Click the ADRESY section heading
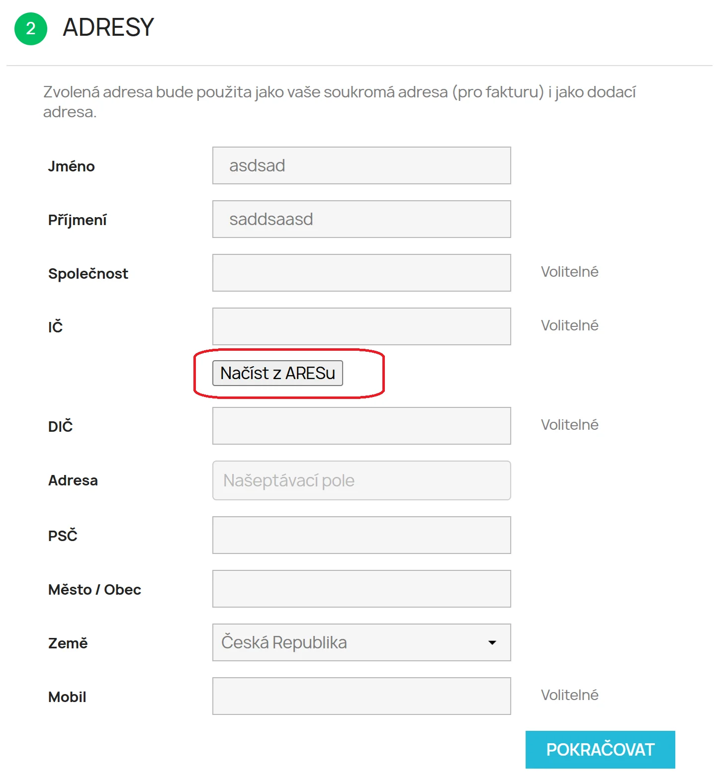The width and height of the screenshot is (716, 784). [108, 27]
